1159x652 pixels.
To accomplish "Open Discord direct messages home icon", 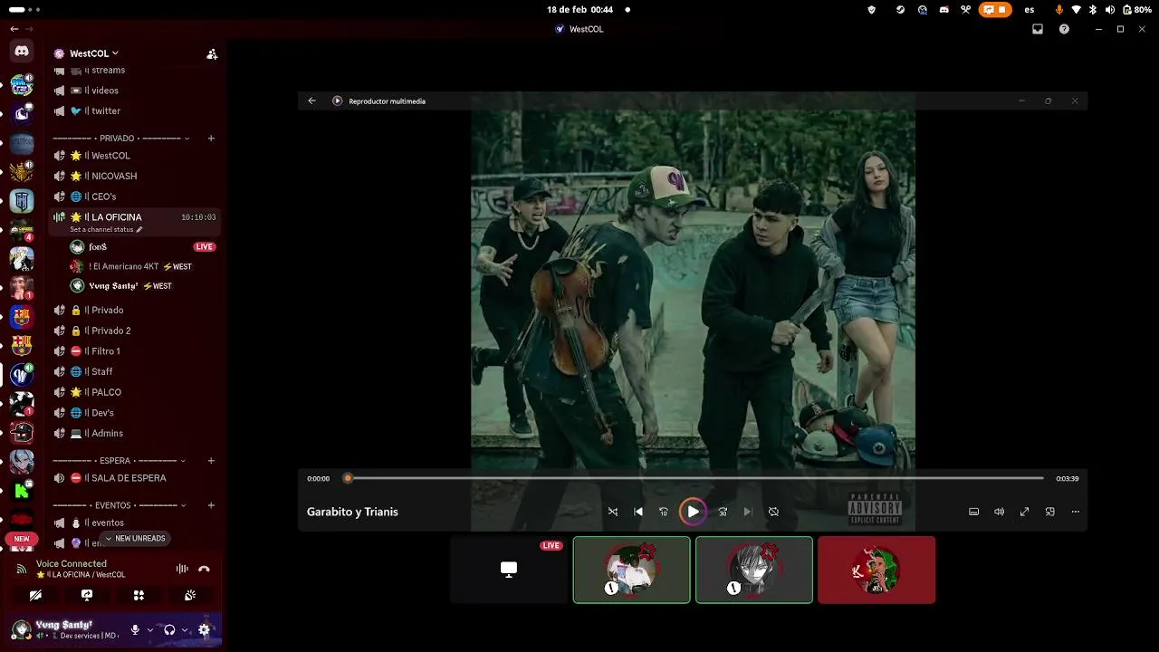I will 22,52.
